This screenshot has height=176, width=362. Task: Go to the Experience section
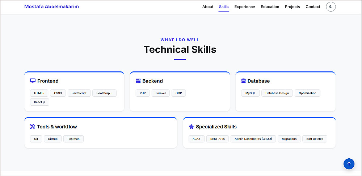[x=245, y=6]
